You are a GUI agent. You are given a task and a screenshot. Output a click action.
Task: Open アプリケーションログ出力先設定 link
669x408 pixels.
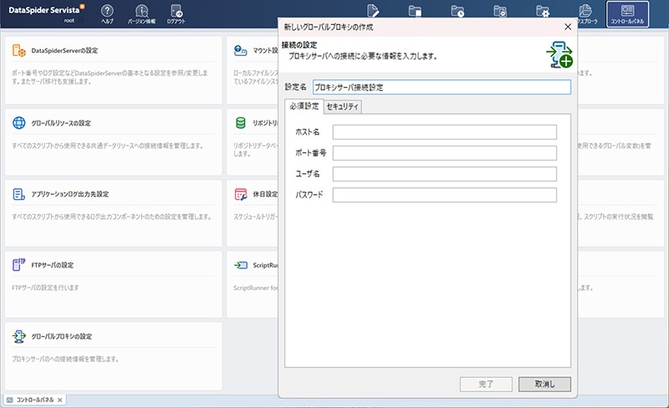coord(70,194)
